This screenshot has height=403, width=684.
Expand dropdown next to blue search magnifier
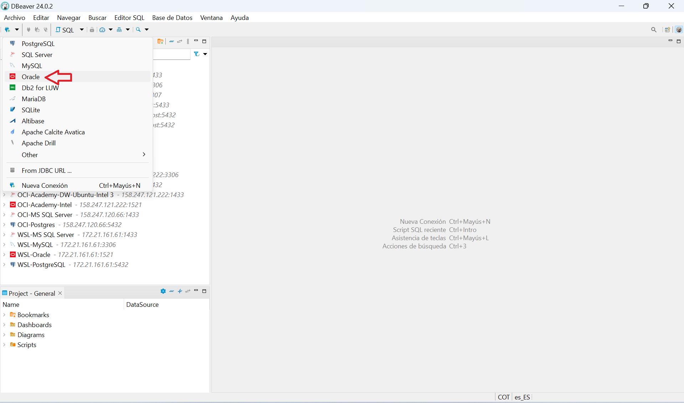[146, 30]
